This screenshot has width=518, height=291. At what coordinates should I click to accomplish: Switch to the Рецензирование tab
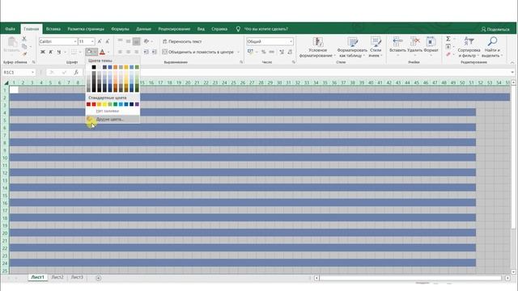174,29
